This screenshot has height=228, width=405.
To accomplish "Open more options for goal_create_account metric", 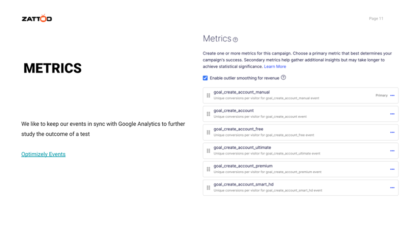I will tap(392, 114).
